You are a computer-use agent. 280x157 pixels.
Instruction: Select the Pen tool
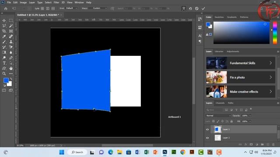pos(11,58)
